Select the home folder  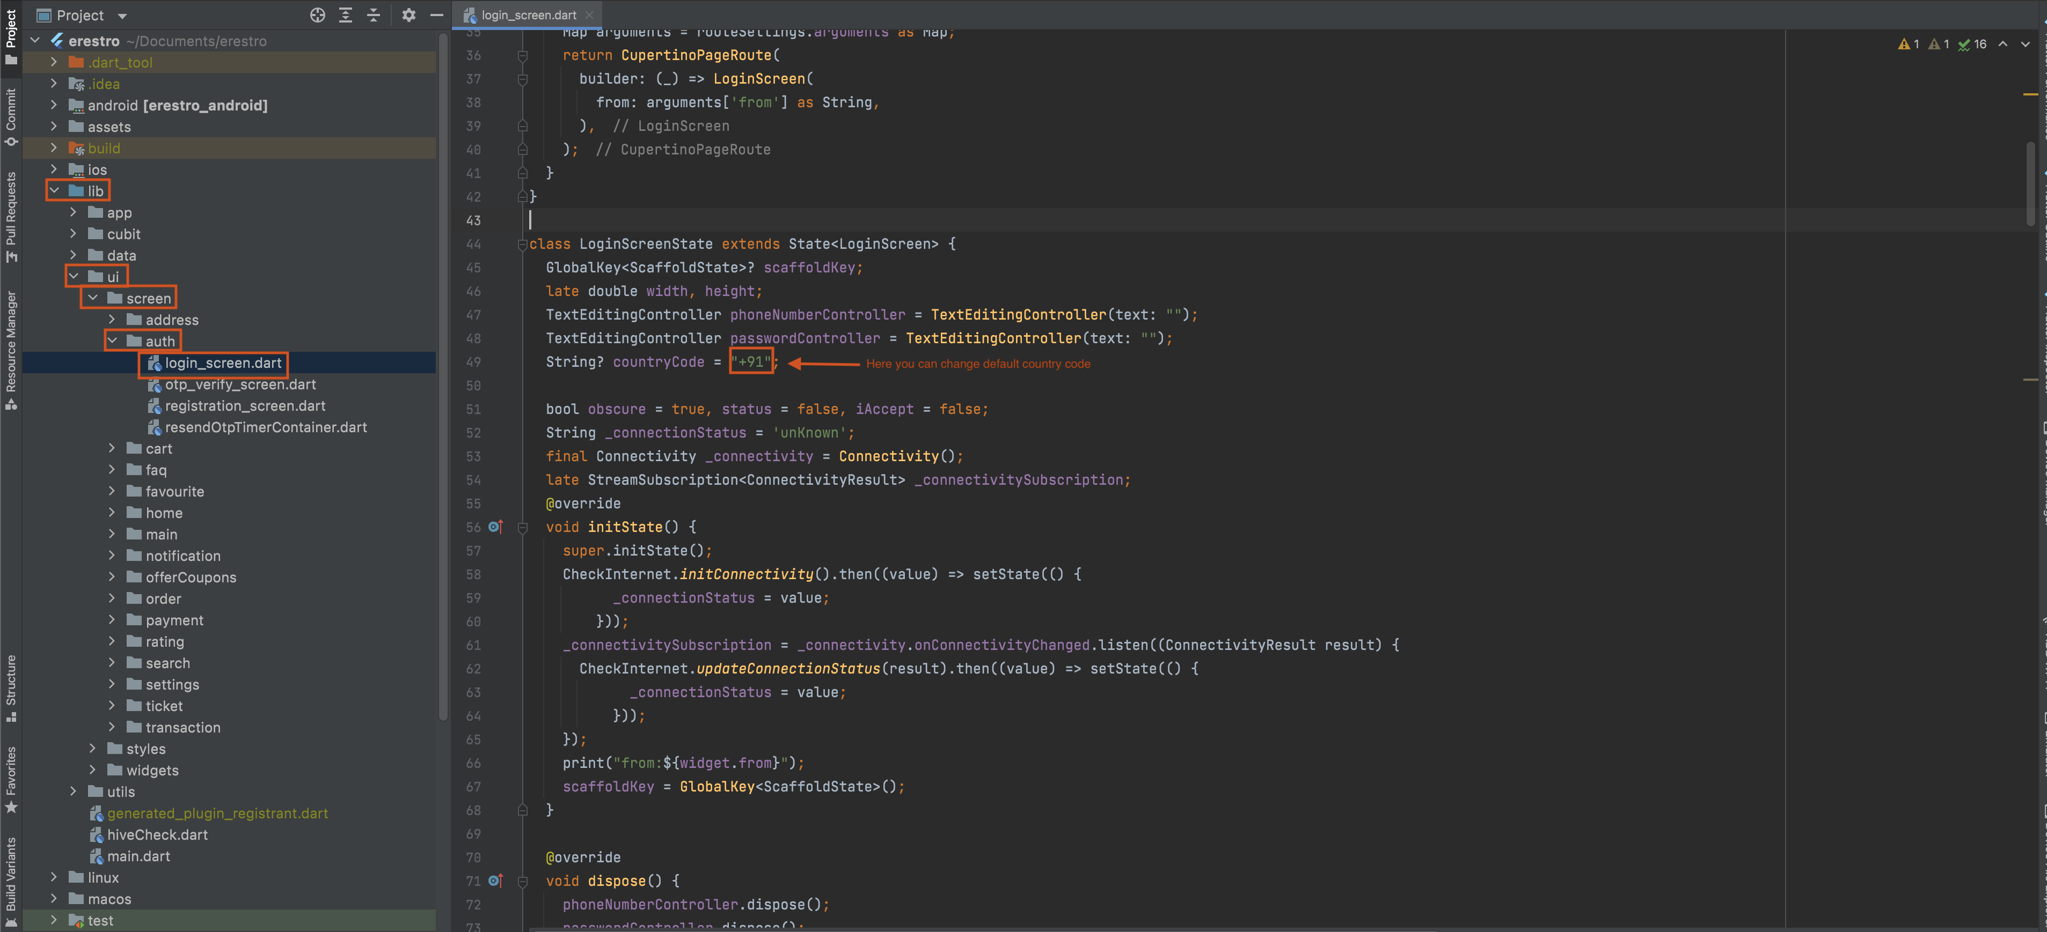pyautogui.click(x=164, y=513)
